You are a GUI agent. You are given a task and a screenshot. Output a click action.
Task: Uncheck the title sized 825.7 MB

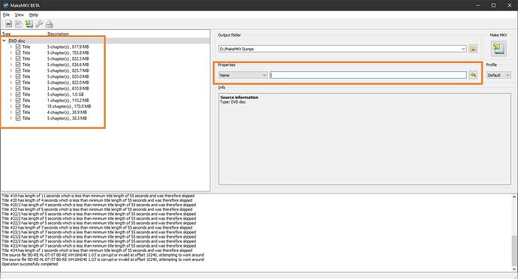click(x=18, y=70)
